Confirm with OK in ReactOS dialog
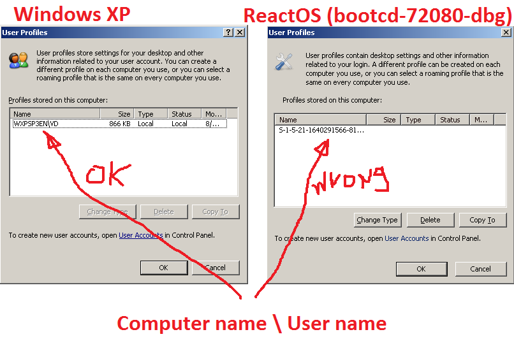Screen dimensions: 514x339 pos(421,269)
